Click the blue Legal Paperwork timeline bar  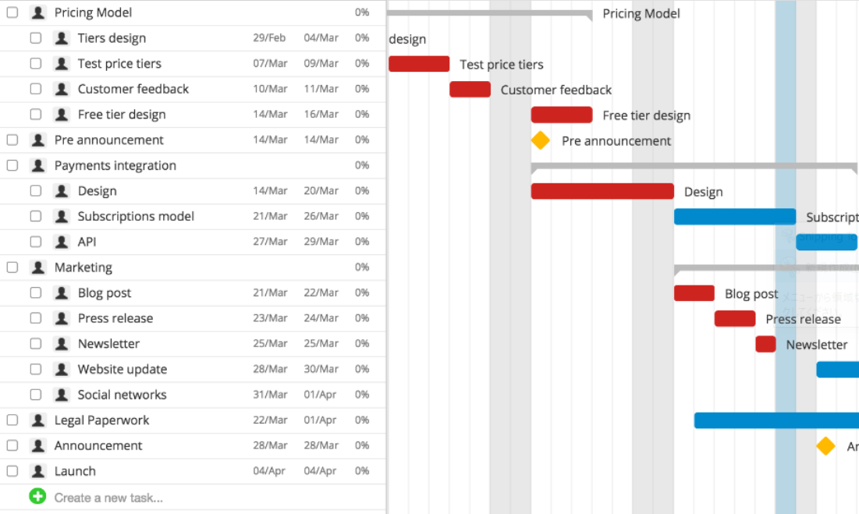pos(776,420)
